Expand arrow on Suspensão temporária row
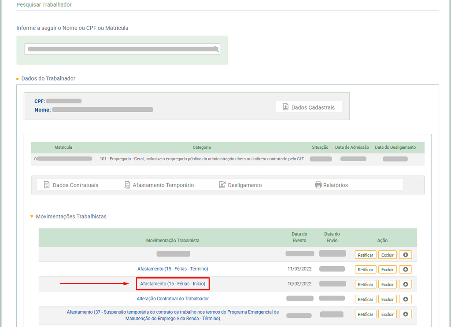 [405, 314]
